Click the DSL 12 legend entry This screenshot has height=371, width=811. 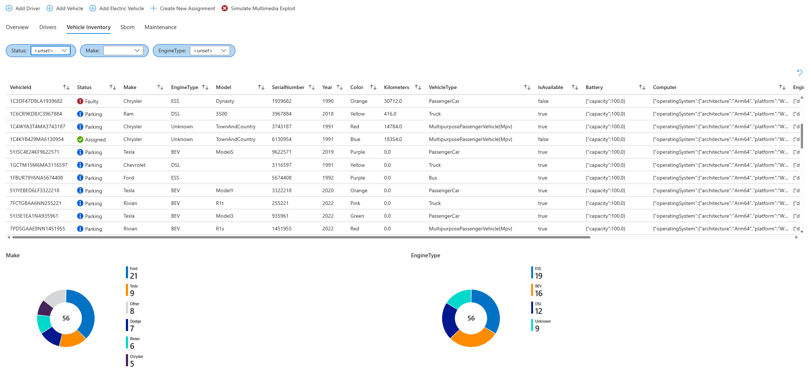[x=537, y=308]
